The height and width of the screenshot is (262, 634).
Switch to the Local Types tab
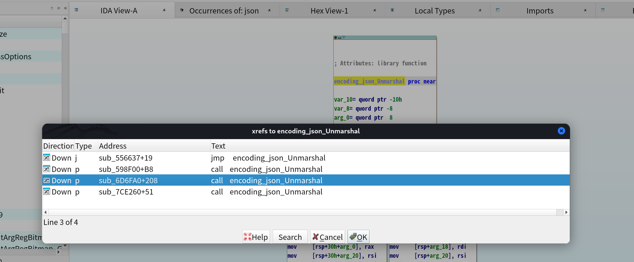434,11
